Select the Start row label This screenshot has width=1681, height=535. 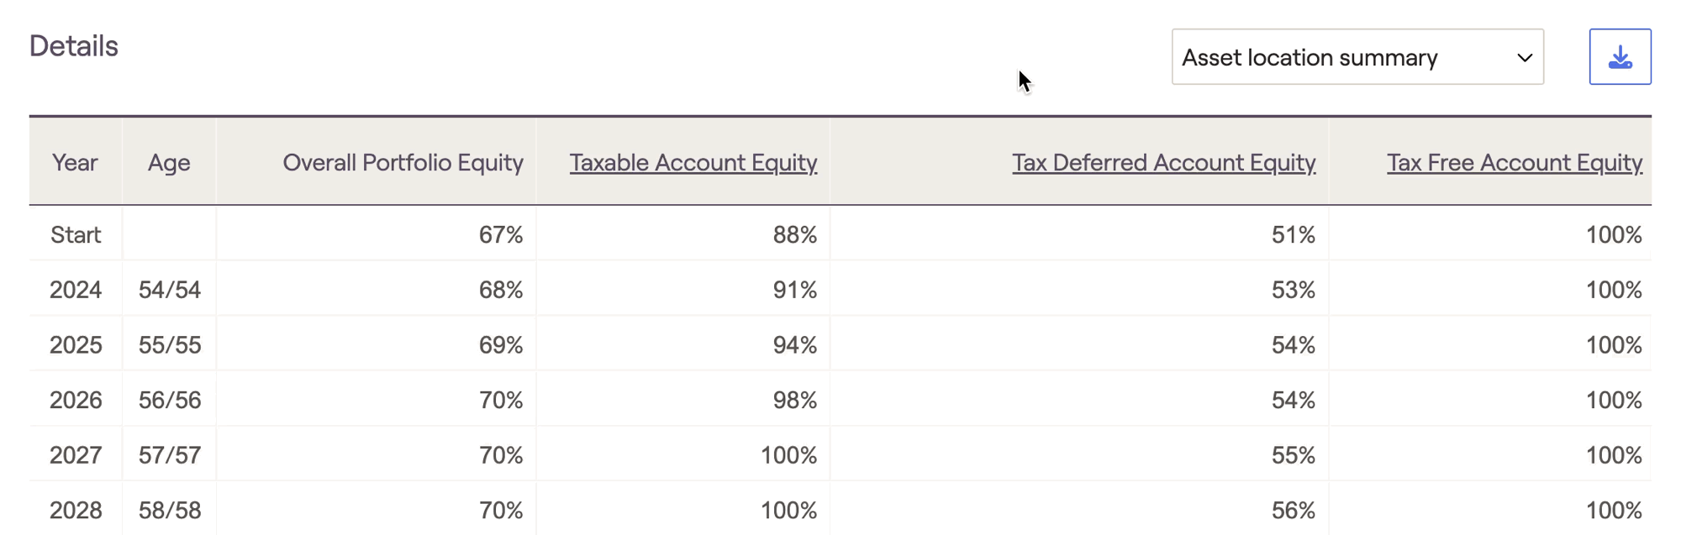(x=76, y=234)
